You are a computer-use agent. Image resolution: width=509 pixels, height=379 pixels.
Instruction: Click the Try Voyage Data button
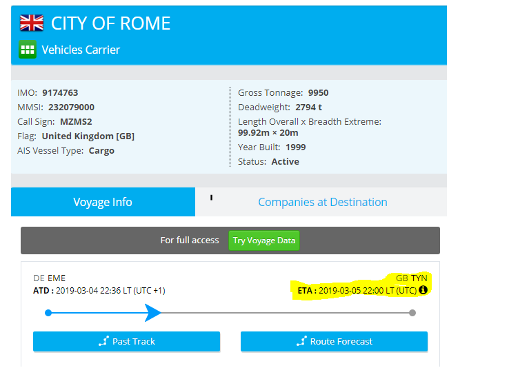coord(264,240)
